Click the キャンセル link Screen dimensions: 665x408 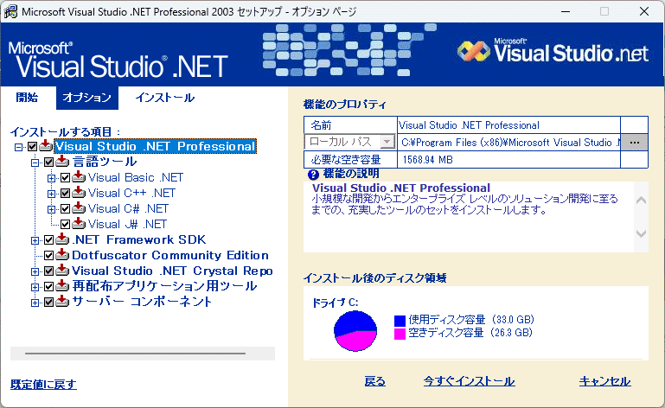(x=604, y=381)
